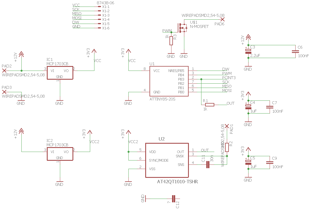311x210 pixels.
Task: Click the +3V3 supply arrow above C4
Action: click(248, 94)
